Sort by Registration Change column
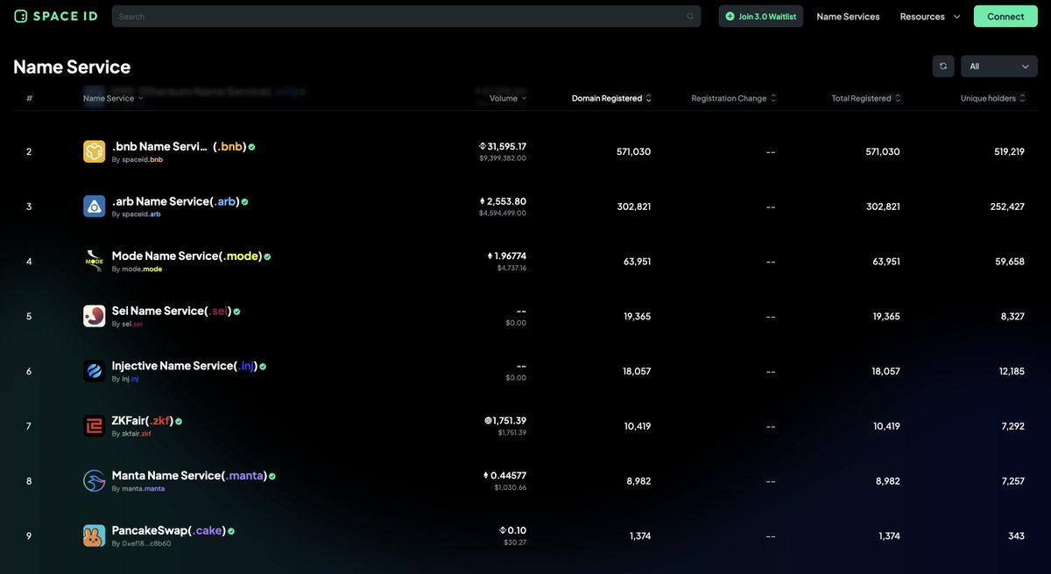The image size is (1051, 574). [734, 98]
